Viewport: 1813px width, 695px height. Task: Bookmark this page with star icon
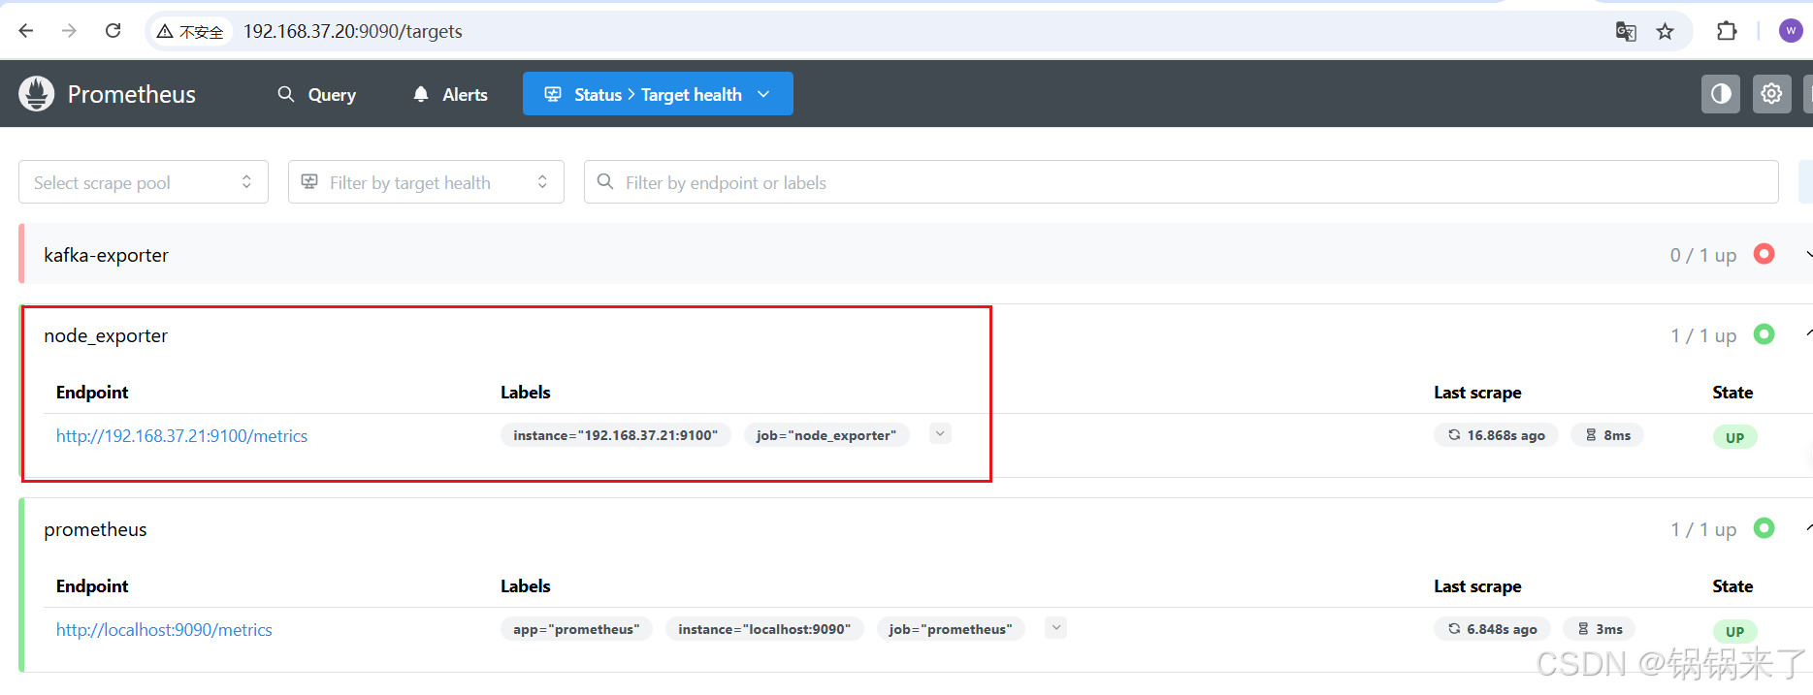(1666, 32)
